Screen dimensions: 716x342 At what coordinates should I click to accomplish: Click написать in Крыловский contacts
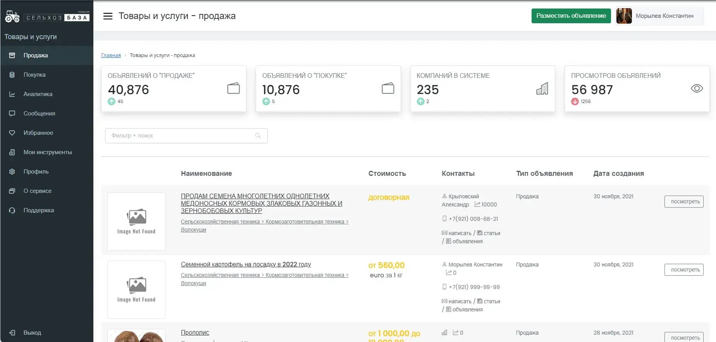[x=460, y=233]
